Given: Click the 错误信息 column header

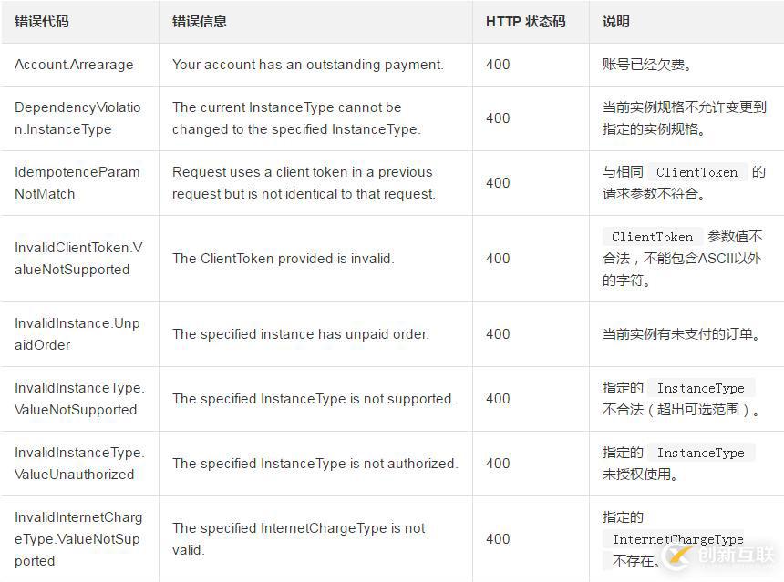Looking at the screenshot, I should [199, 22].
